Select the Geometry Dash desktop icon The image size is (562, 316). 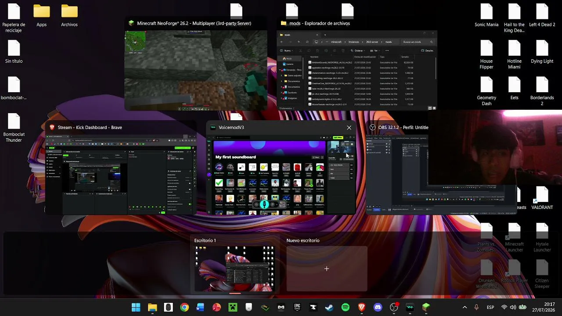[x=486, y=92]
